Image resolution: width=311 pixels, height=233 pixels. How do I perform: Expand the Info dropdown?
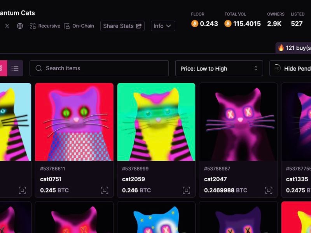(163, 26)
